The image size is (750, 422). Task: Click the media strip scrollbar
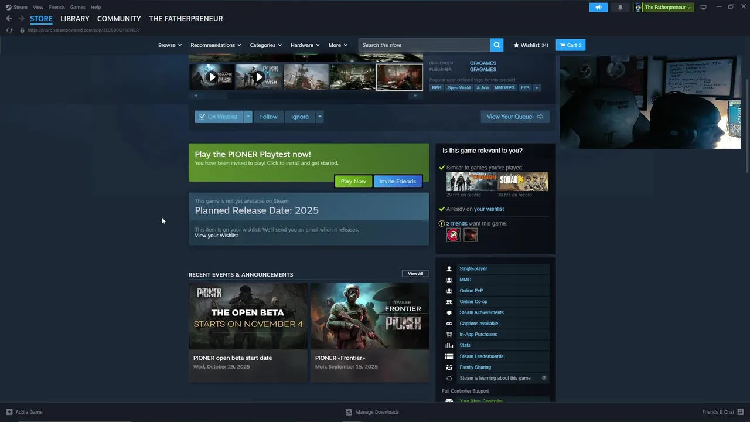point(305,96)
